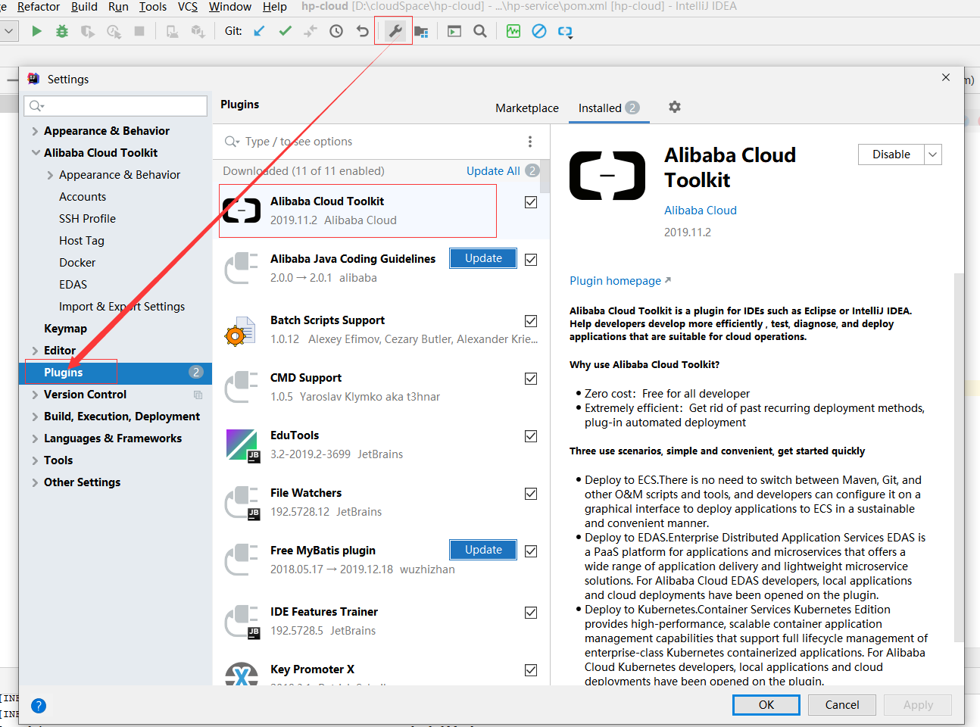Click the Disable plugin button
980x727 pixels.
tap(891, 154)
